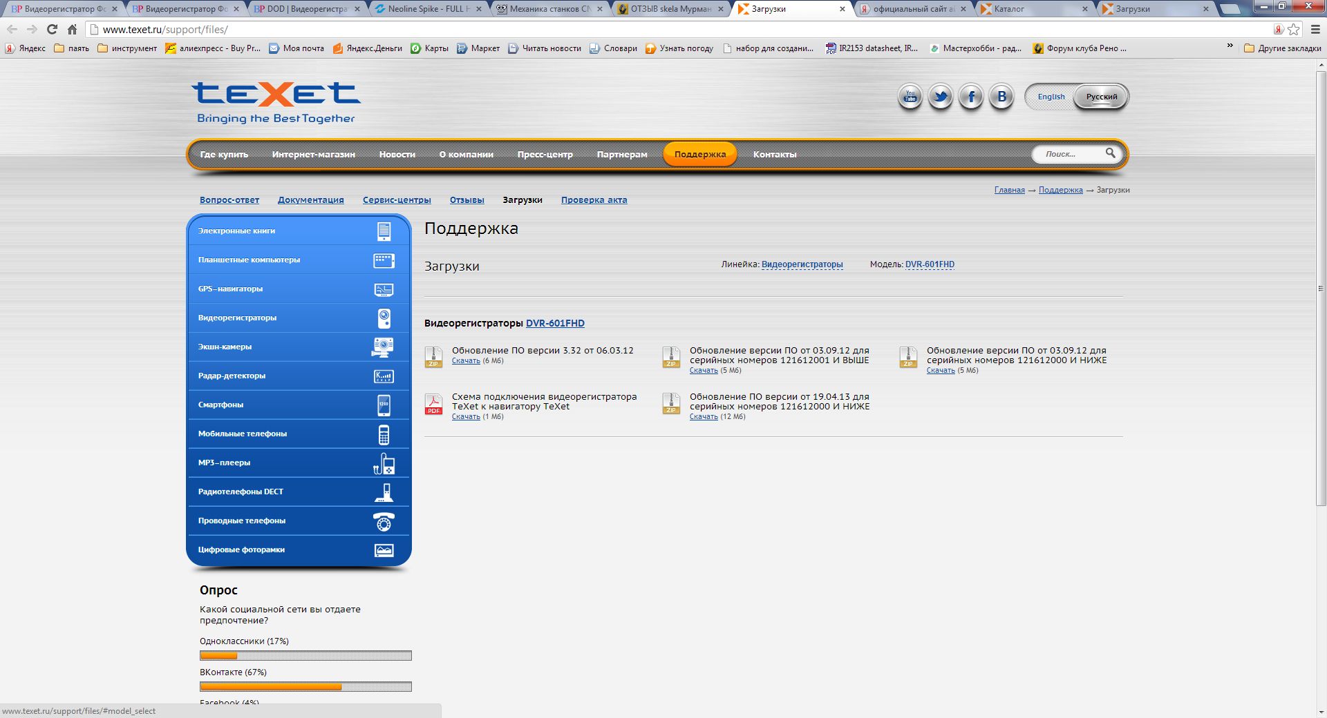Open Документация support link
Viewport: 1327px width, 718px height.
click(x=311, y=200)
